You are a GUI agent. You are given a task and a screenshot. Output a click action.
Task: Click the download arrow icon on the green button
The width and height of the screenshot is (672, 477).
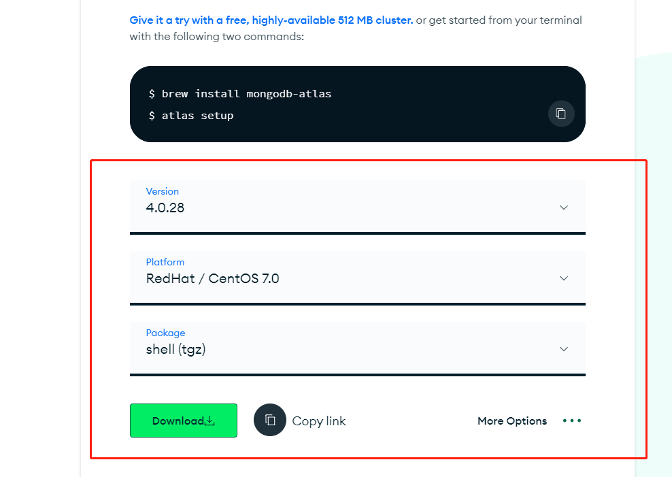pos(210,421)
